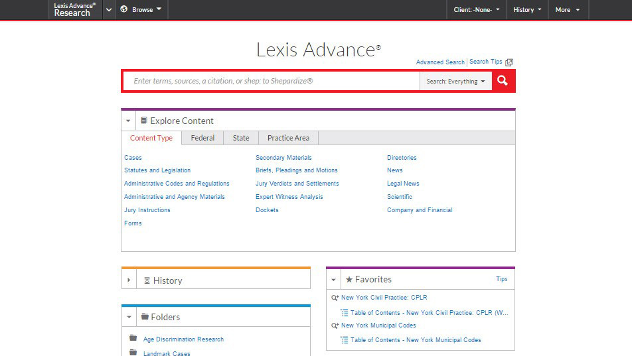
Task: Switch to the Practice Area tab
Action: [x=288, y=138]
